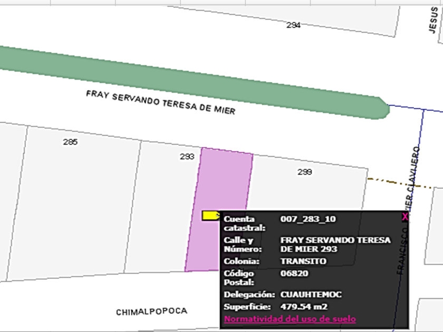Click the yellow parcel marker tag
This screenshot has width=443, height=332.
coord(211,216)
